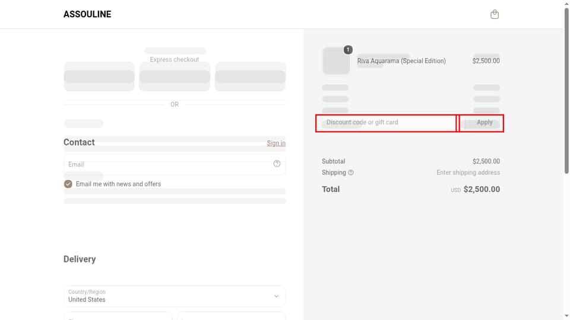Uncheck Email me with news and offers
This screenshot has height=320, width=570.
point(68,184)
